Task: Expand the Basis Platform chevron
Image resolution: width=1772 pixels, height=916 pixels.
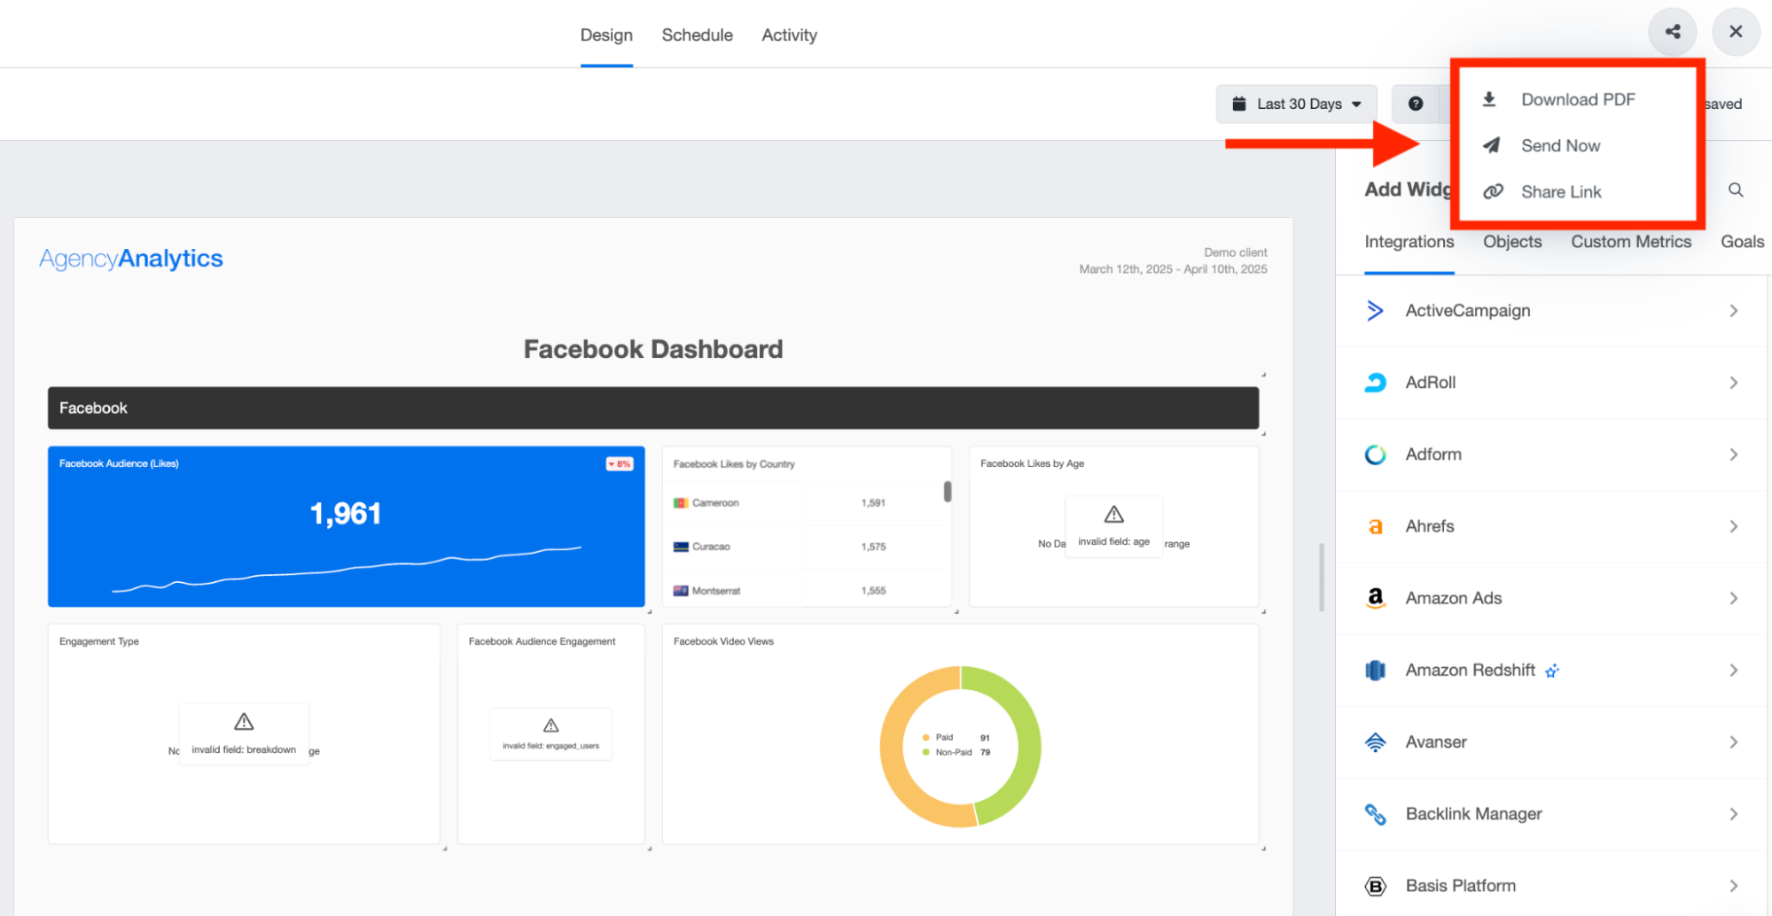Action: [x=1733, y=886]
